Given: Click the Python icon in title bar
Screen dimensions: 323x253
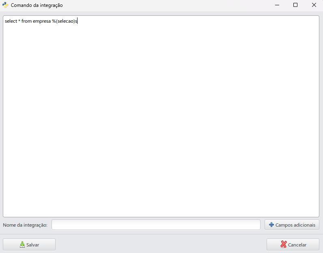Looking at the screenshot, I should pyautogui.click(x=5, y=5).
